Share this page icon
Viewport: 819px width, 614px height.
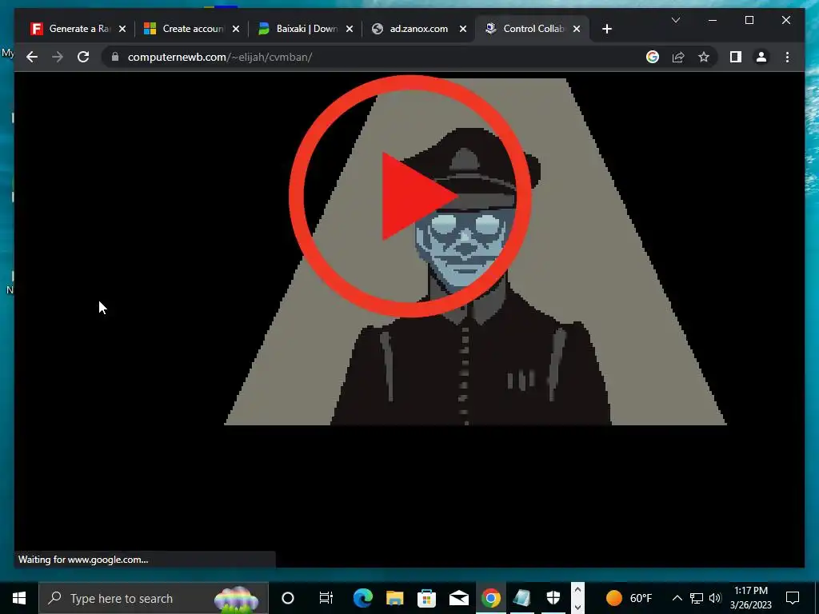coord(678,57)
